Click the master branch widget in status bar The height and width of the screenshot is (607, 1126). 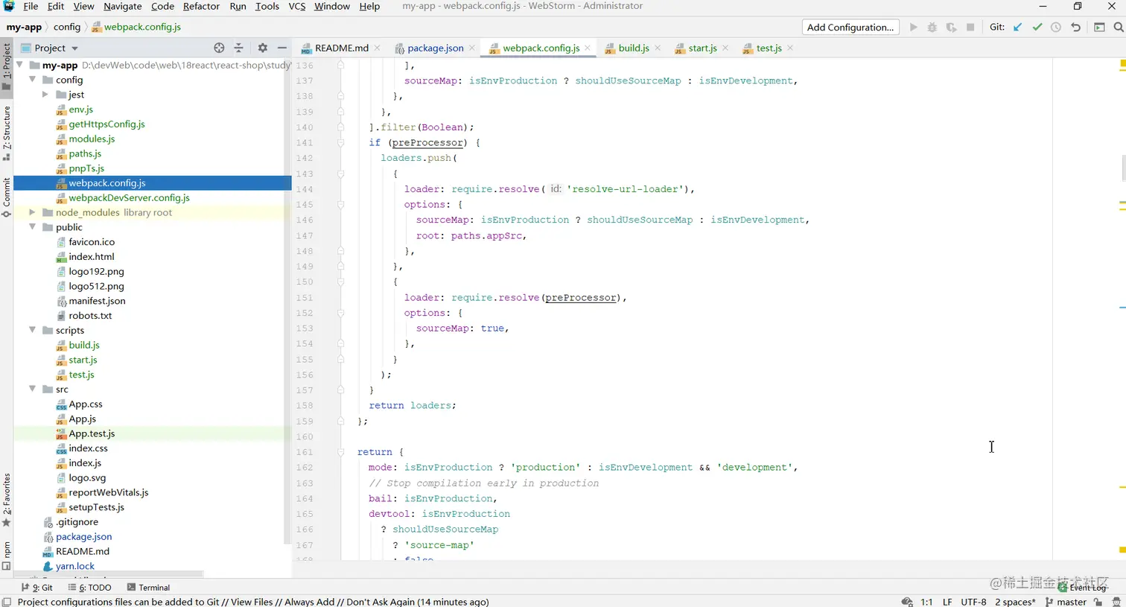1066,602
